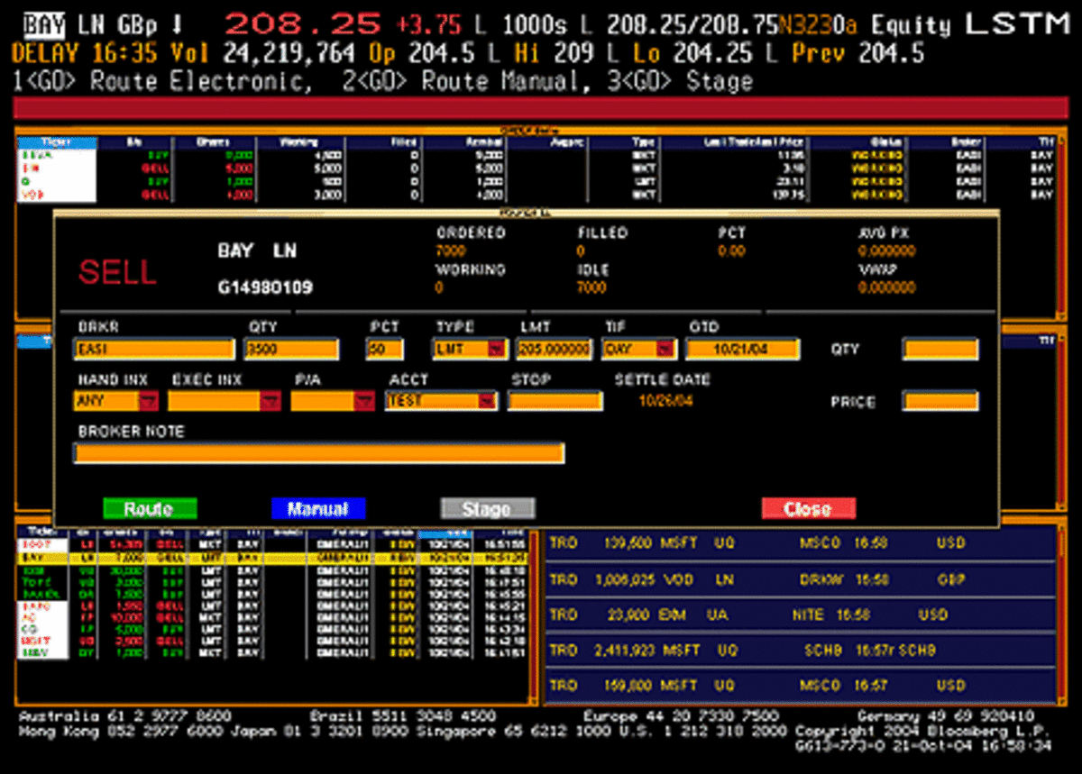The width and height of the screenshot is (1082, 774).
Task: Click the empty QTY field on the right
Action: click(940, 350)
